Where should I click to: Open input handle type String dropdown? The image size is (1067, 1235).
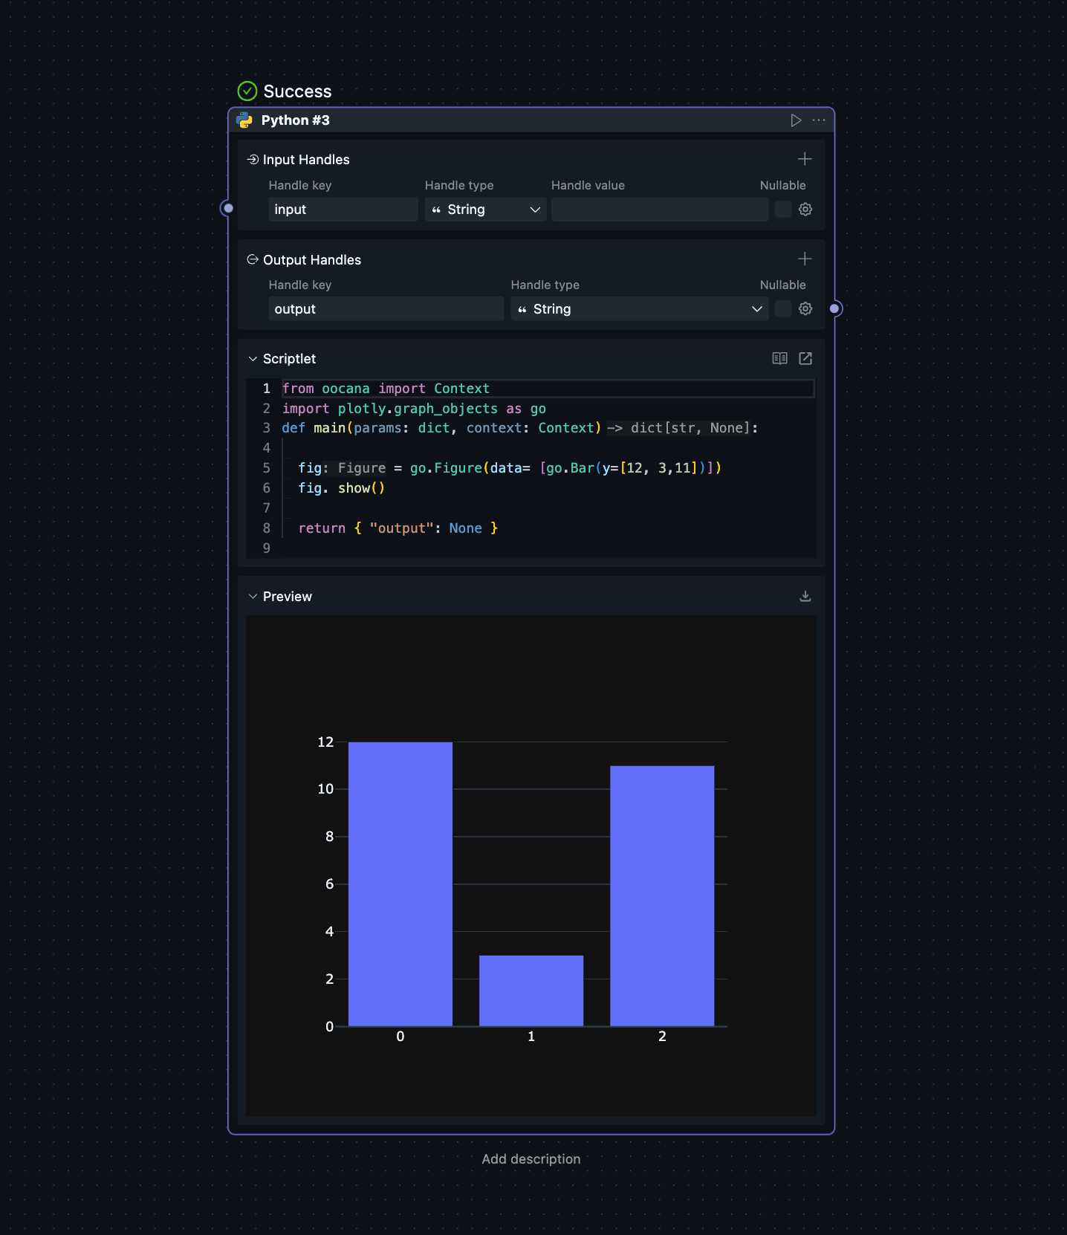[x=486, y=210]
